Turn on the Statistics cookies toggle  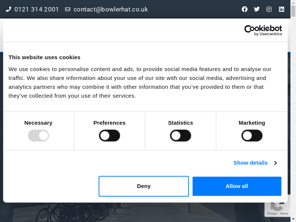181,136
